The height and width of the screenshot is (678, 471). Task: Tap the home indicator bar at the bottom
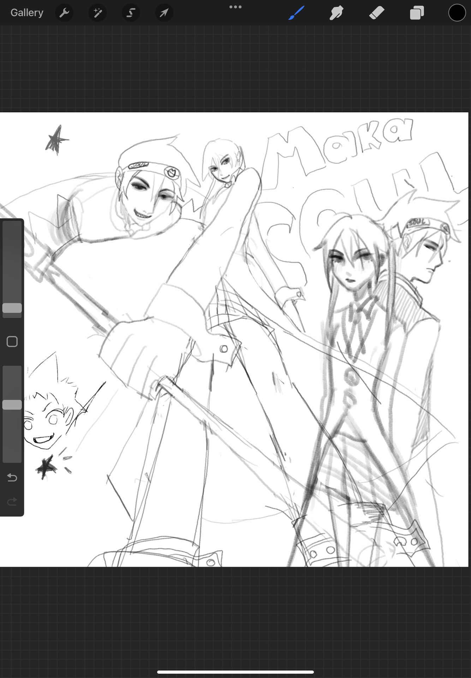pyautogui.click(x=235, y=672)
